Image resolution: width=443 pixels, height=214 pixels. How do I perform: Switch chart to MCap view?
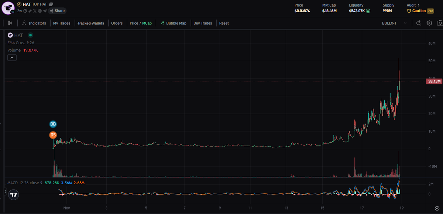147,23
